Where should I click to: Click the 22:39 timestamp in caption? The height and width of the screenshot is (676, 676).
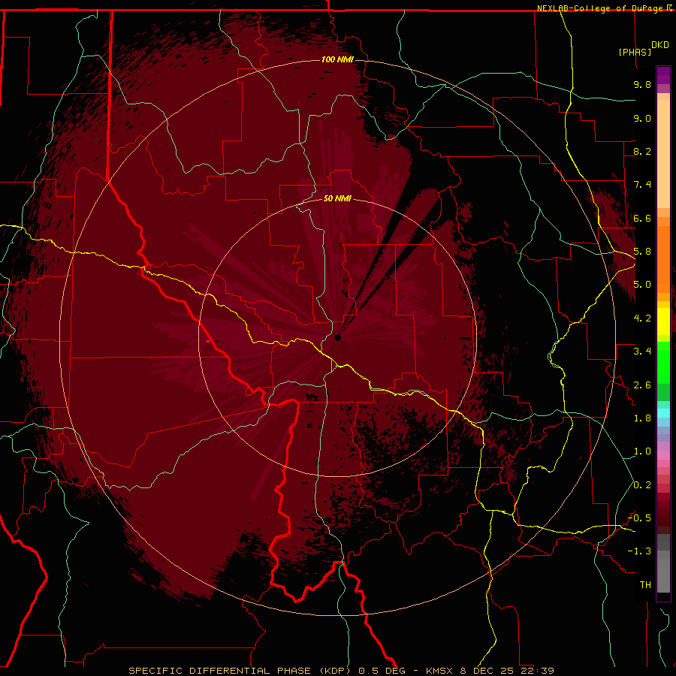tap(537, 671)
